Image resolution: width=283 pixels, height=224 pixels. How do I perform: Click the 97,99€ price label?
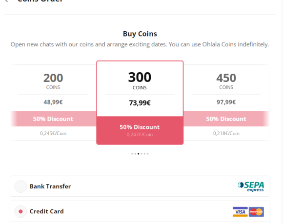pos(226,102)
